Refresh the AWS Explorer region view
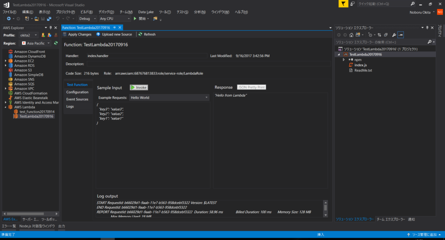The image size is (445, 240). pos(56,43)
